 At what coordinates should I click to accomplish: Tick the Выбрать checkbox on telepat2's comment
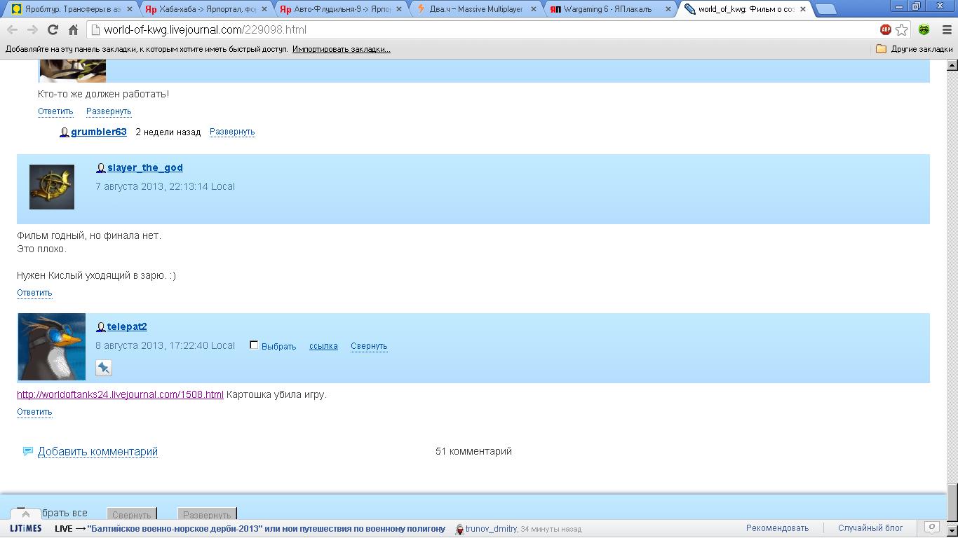[x=254, y=345]
